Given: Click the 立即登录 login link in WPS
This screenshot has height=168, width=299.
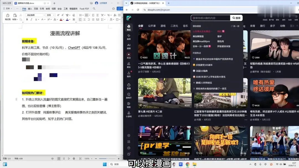Looking at the screenshot, I should (x=103, y=3).
